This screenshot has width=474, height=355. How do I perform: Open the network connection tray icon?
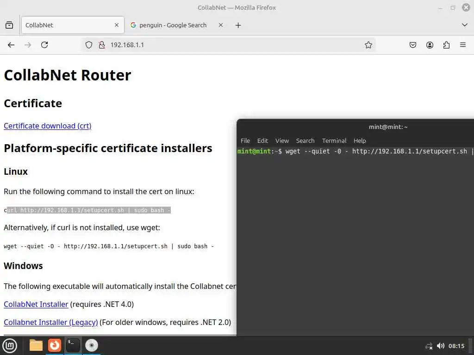pyautogui.click(x=429, y=346)
